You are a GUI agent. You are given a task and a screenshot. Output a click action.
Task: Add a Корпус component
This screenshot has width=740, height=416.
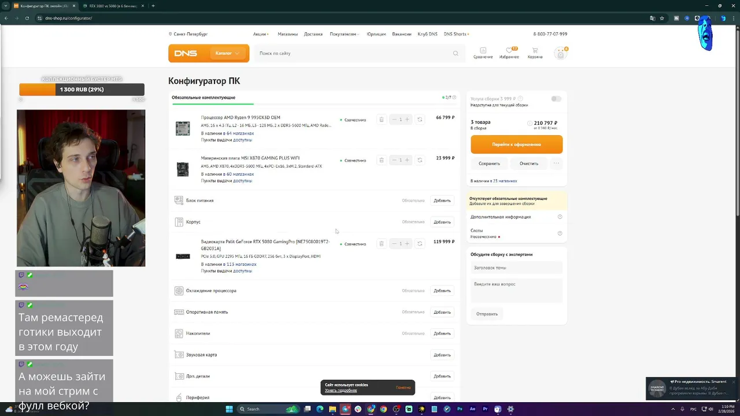coord(442,222)
